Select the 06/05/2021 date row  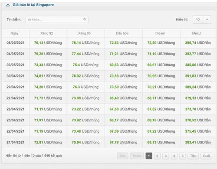coord(109,43)
